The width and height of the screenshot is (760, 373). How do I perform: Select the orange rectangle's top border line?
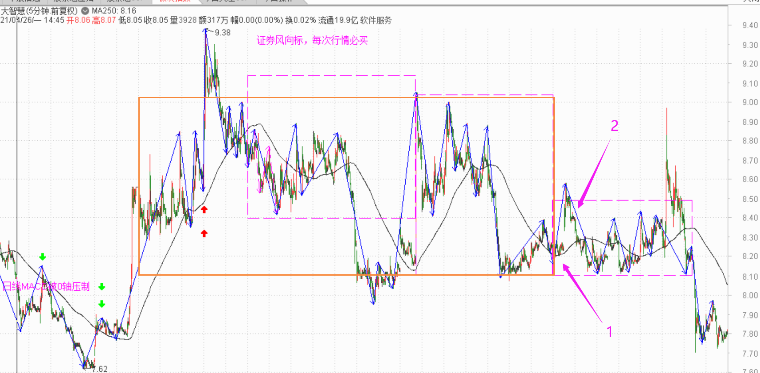tap(346, 98)
